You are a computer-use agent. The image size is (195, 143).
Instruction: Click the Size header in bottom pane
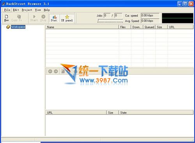[113, 113]
